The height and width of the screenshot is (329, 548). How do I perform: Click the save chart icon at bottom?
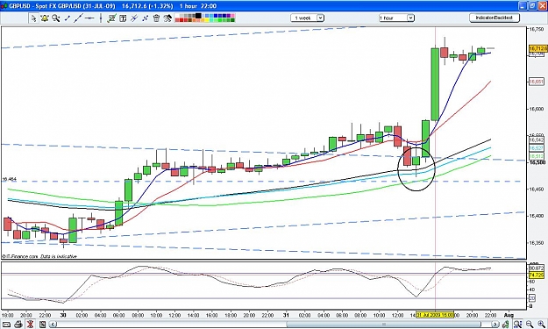click(x=42, y=325)
